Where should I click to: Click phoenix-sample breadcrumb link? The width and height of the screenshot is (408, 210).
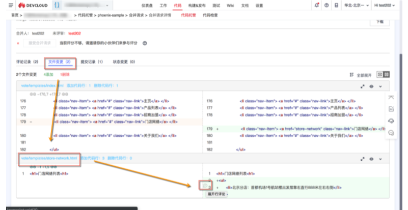(111, 15)
